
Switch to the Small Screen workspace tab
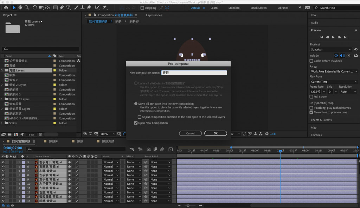[x=258, y=8]
